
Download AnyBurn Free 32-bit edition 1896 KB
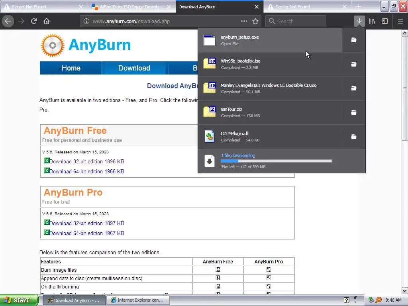(86, 161)
